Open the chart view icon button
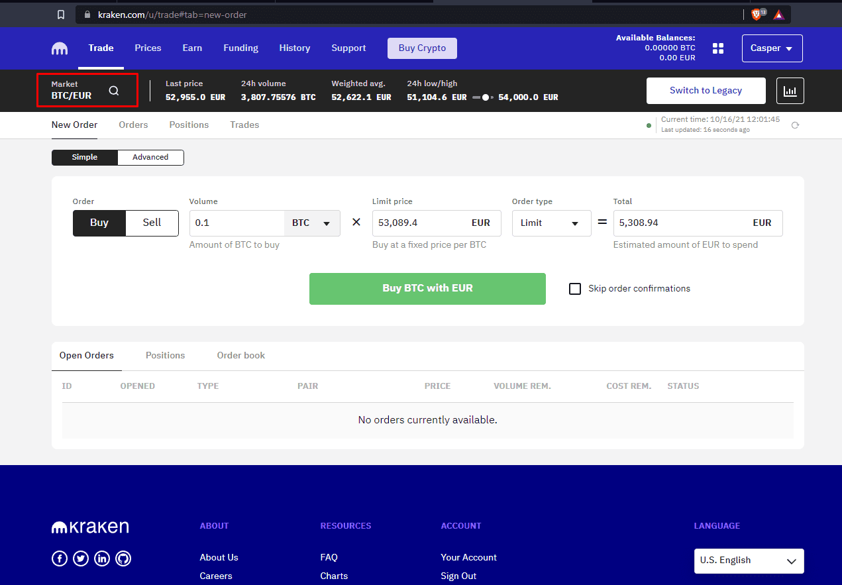This screenshot has width=842, height=585. 790,91
